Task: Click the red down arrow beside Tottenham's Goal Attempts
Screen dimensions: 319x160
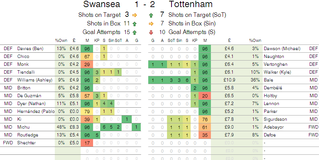Action: tap(151, 33)
